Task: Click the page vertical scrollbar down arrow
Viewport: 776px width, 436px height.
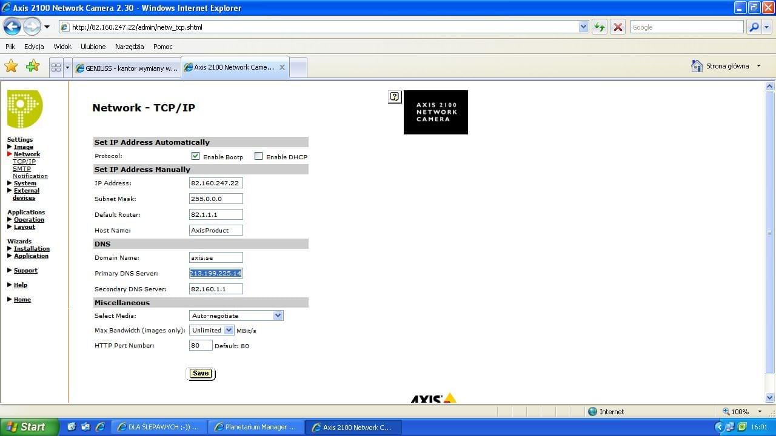Action: point(771,398)
